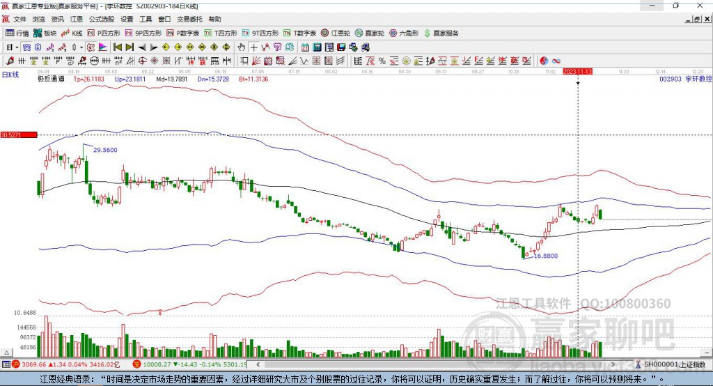Open the 江恩 menu

(x=77, y=19)
